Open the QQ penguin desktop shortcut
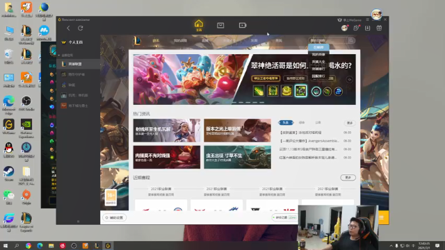The image size is (445, 250). (x=9, y=150)
